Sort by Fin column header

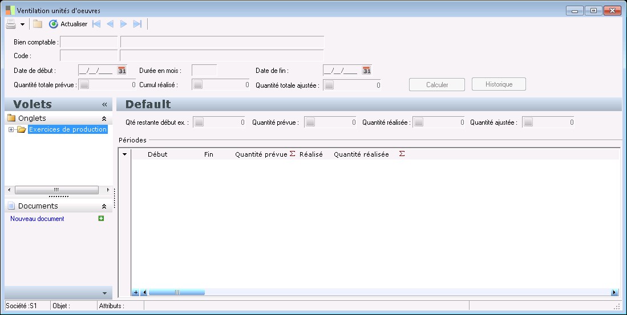coord(209,154)
